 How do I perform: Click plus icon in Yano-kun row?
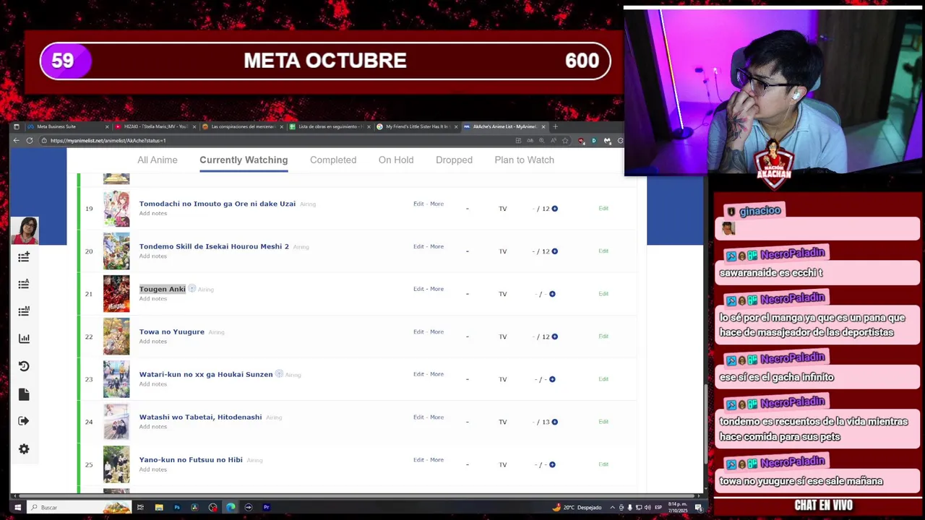(552, 464)
